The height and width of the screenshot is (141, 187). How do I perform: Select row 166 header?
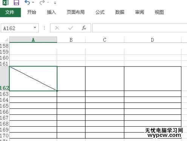[x=5, y=112]
